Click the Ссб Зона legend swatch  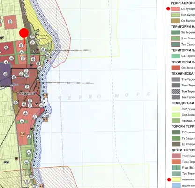(x=176, y=109)
